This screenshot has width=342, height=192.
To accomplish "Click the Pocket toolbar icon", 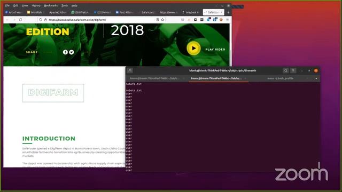I will (x=183, y=20).
